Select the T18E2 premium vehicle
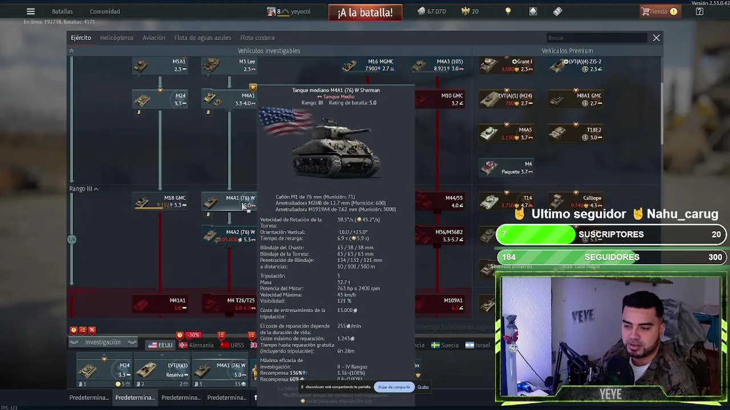The width and height of the screenshot is (730, 410). [576, 134]
